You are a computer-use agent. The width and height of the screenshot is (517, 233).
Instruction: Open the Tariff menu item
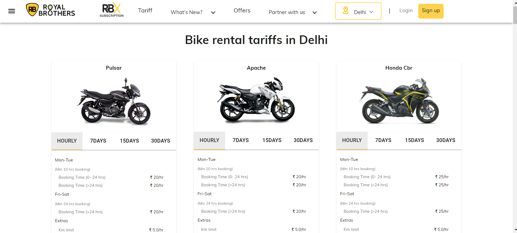click(x=145, y=10)
